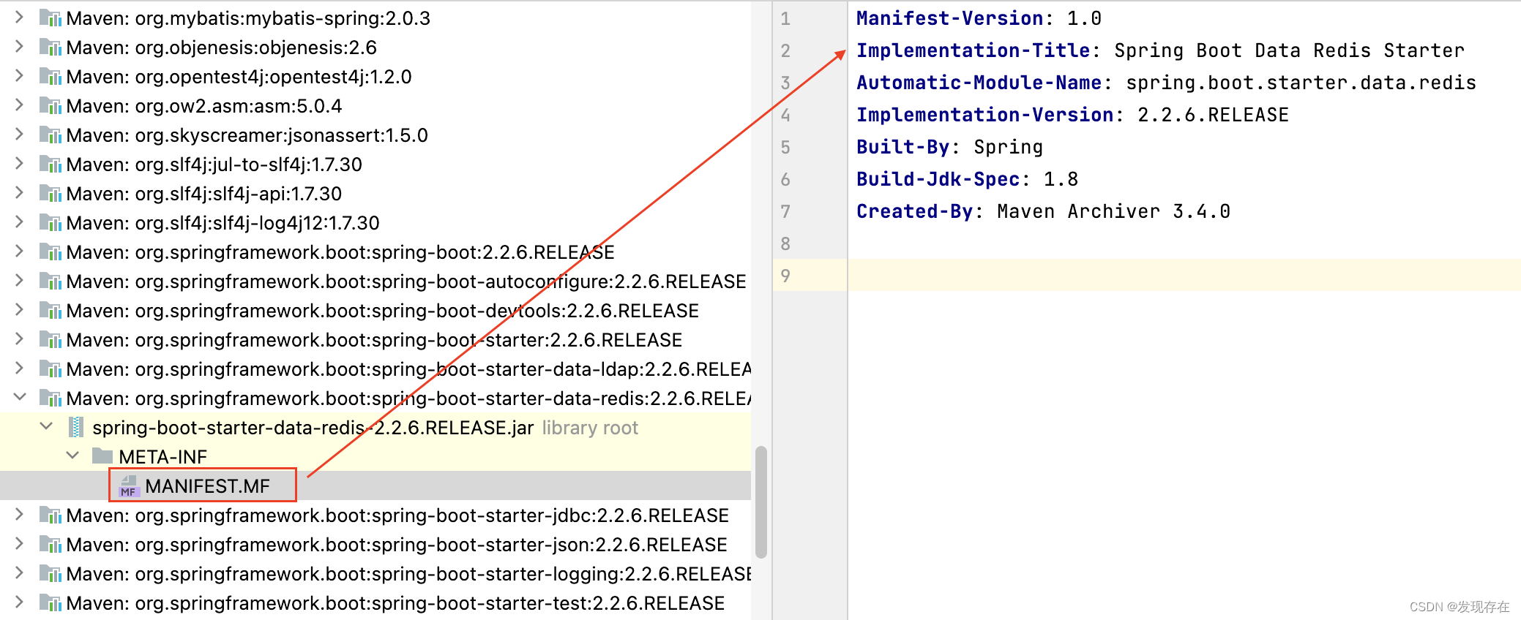Click the starter-jdbc library icon

[x=50, y=515]
